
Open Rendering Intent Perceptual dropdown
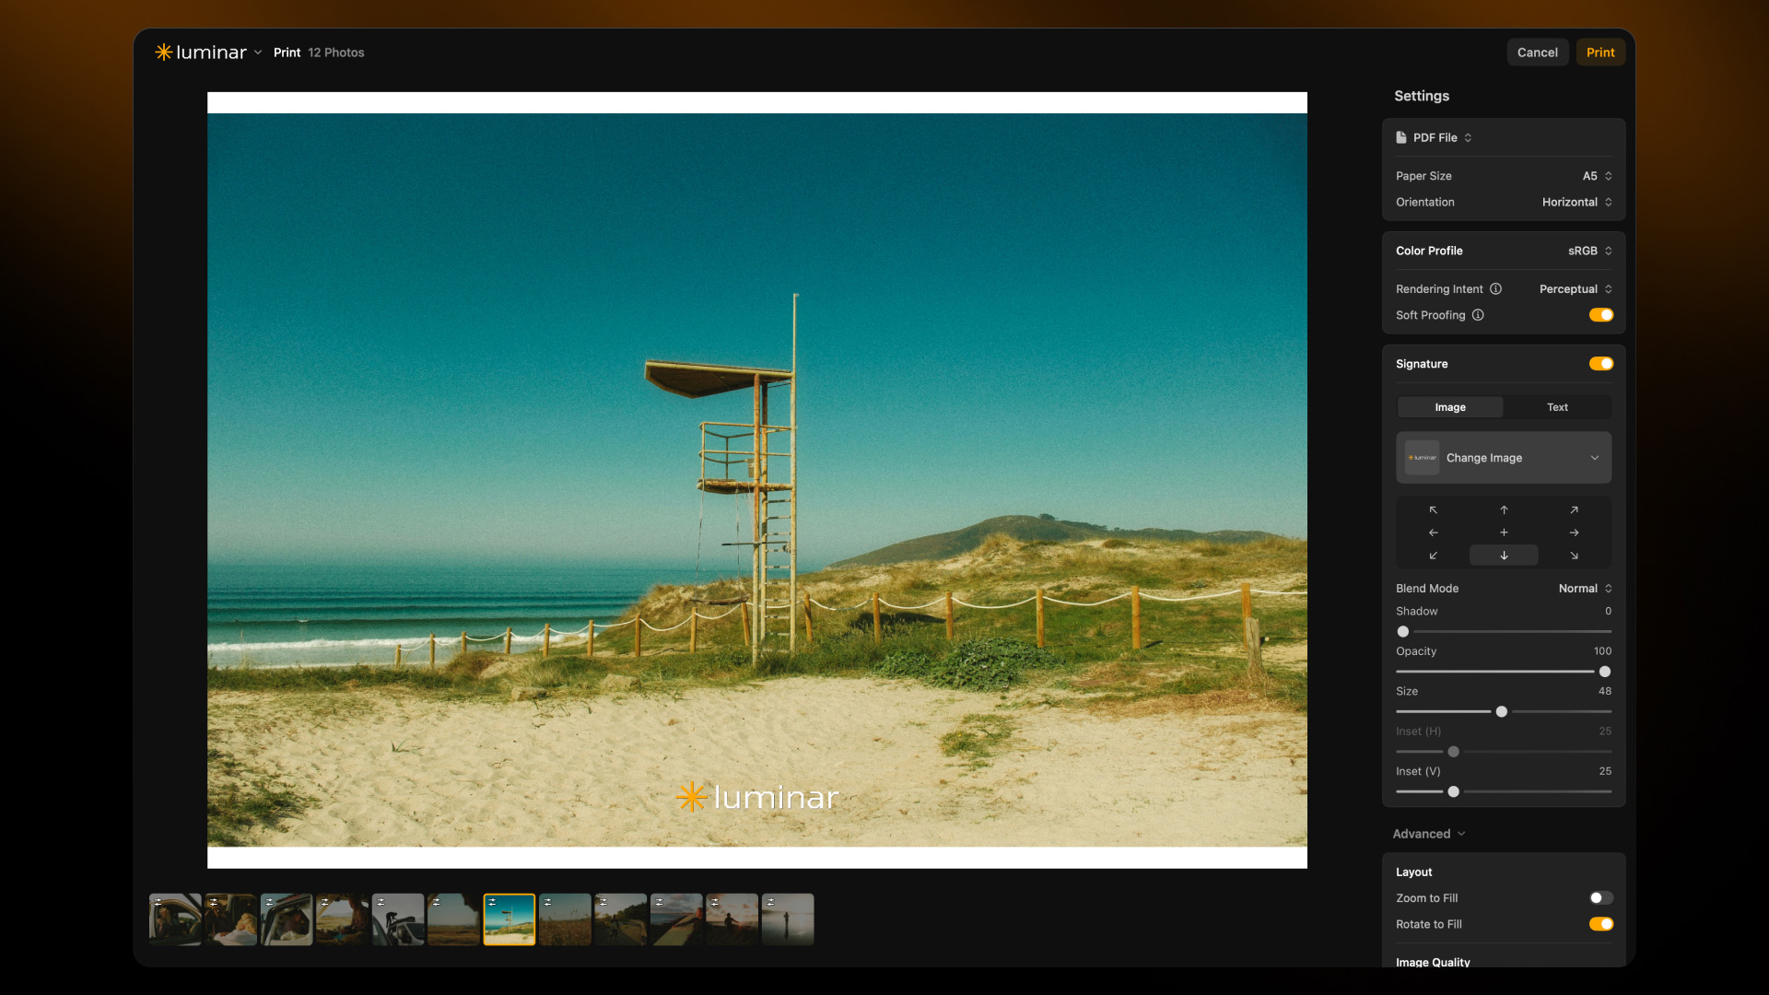point(1576,289)
